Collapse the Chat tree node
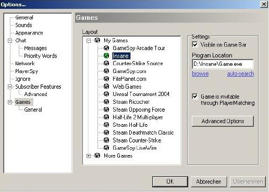 (10, 41)
